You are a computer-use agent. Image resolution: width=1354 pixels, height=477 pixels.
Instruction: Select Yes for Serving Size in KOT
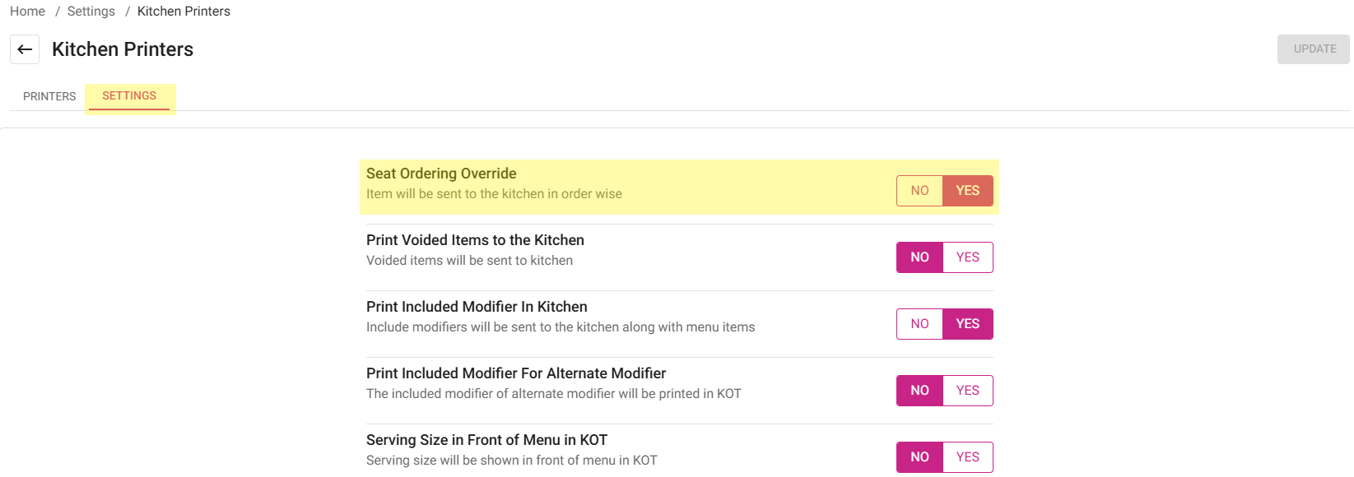click(967, 457)
